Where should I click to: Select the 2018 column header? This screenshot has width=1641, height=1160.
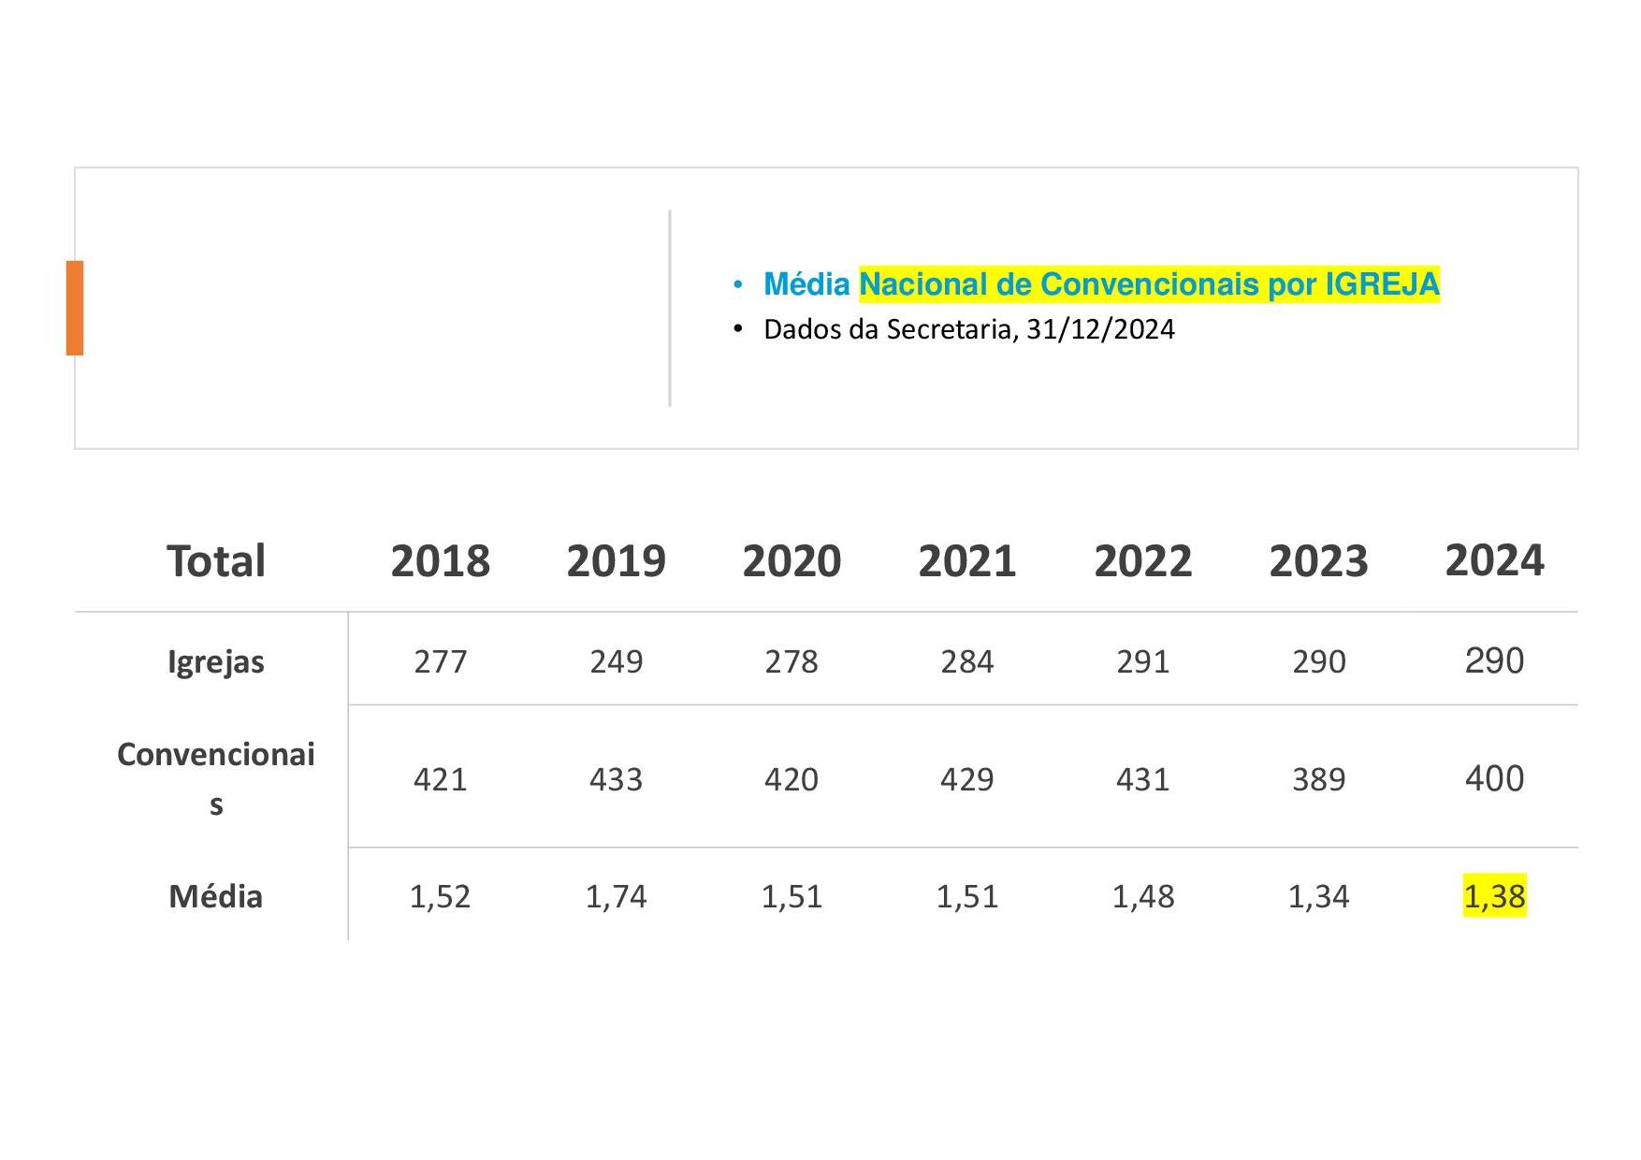(x=441, y=561)
